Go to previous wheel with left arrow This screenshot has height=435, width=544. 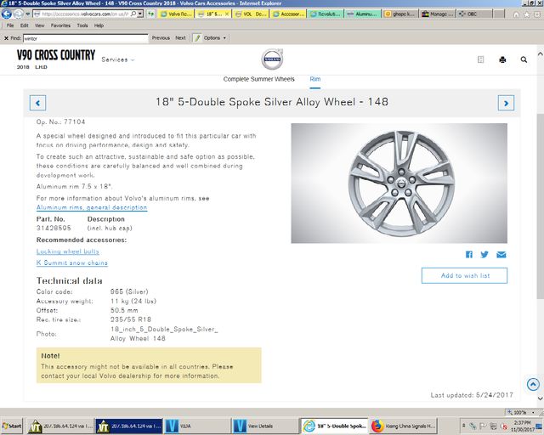coord(37,103)
